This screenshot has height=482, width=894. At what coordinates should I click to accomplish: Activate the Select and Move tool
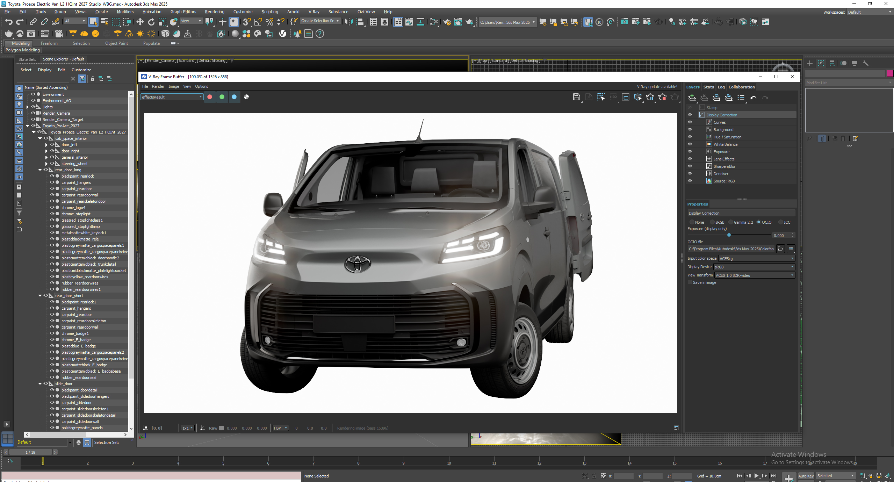click(x=140, y=22)
